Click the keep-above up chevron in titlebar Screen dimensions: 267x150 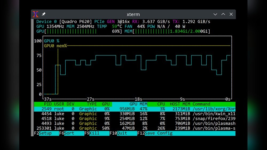click(223, 14)
